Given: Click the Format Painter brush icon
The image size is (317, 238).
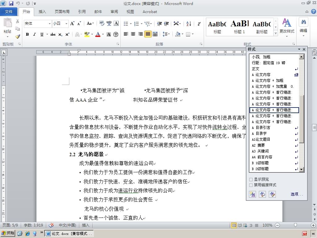Looking at the screenshot, I should [x=18, y=37].
